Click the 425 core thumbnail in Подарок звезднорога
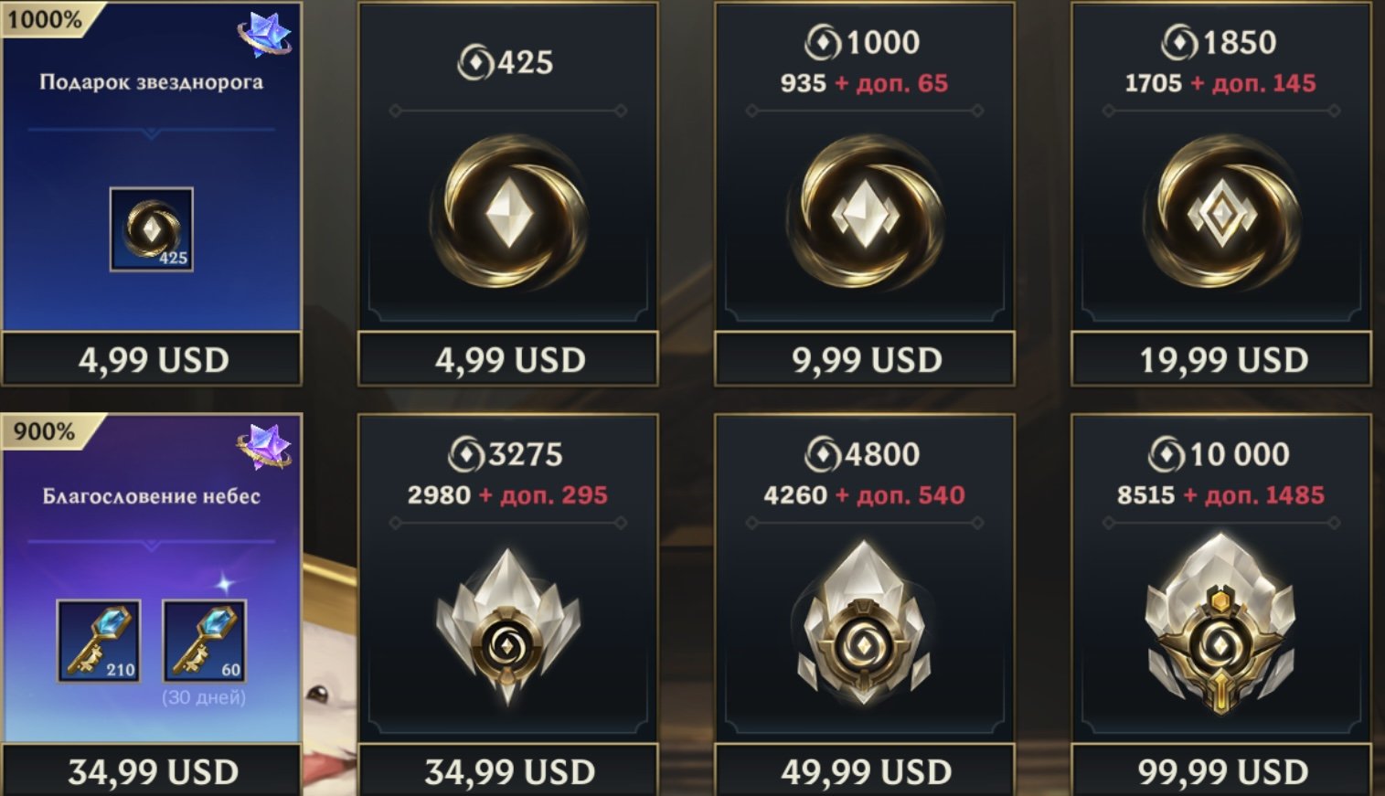The width and height of the screenshot is (1385, 796). pyautogui.click(x=151, y=229)
